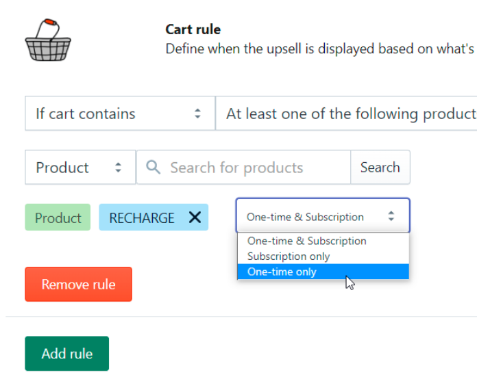This screenshot has width=477, height=381.
Task: Click the RECHARGE tag label
Action: [x=142, y=218]
